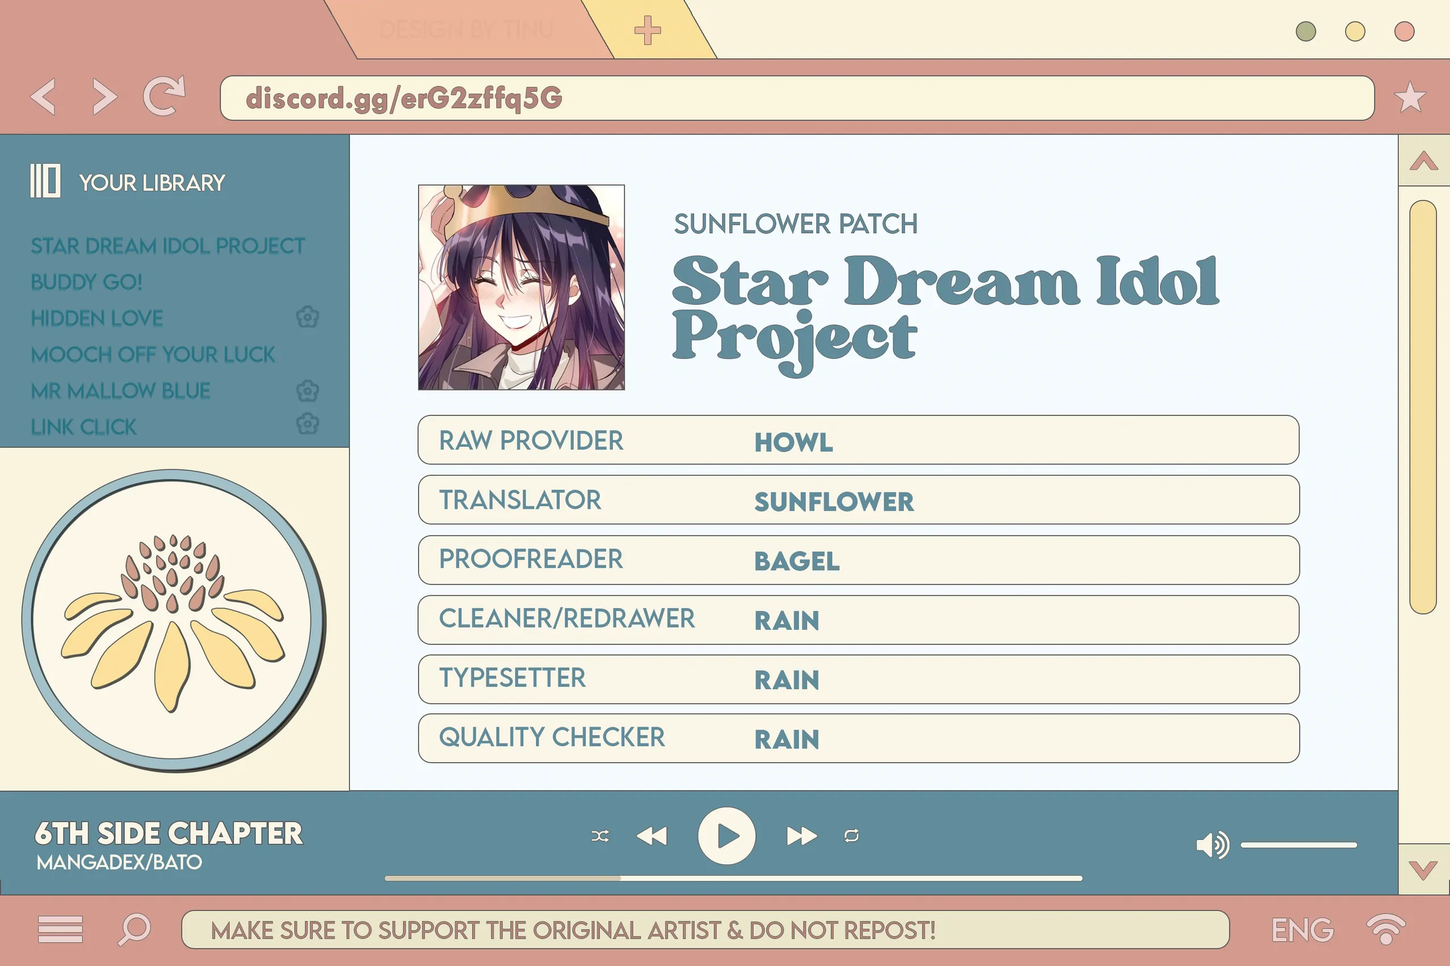Toggle shuffle in the player bar
The height and width of the screenshot is (966, 1450).
600,836
